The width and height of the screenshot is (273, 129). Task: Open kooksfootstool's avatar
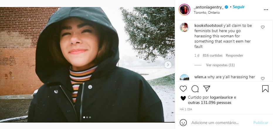pos(184,27)
